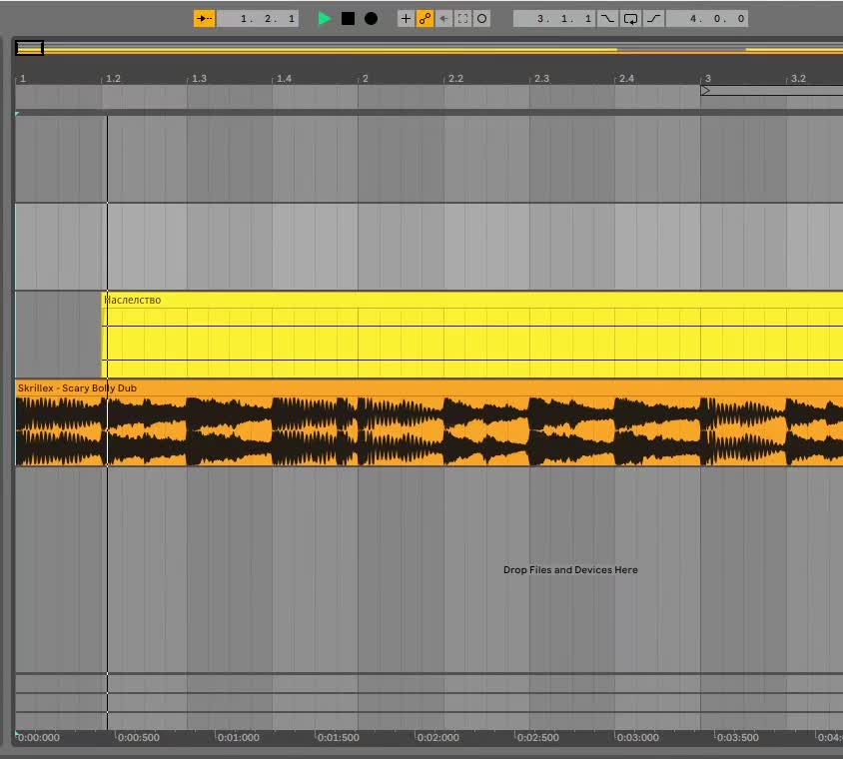Click the arrangement overview zoom box
Screen dimensions: 843x759
pyautogui.click(x=30, y=48)
